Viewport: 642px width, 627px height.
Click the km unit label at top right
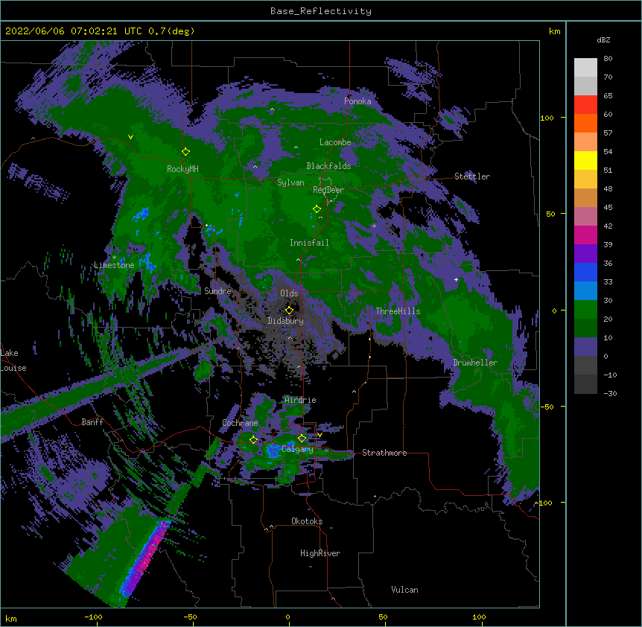point(555,31)
